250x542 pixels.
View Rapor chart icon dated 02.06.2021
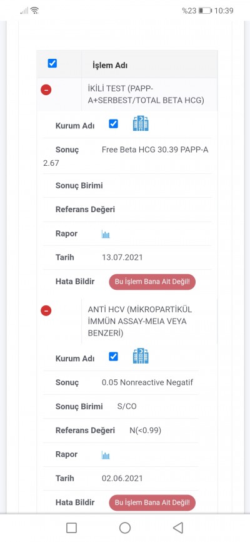pyautogui.click(x=106, y=455)
